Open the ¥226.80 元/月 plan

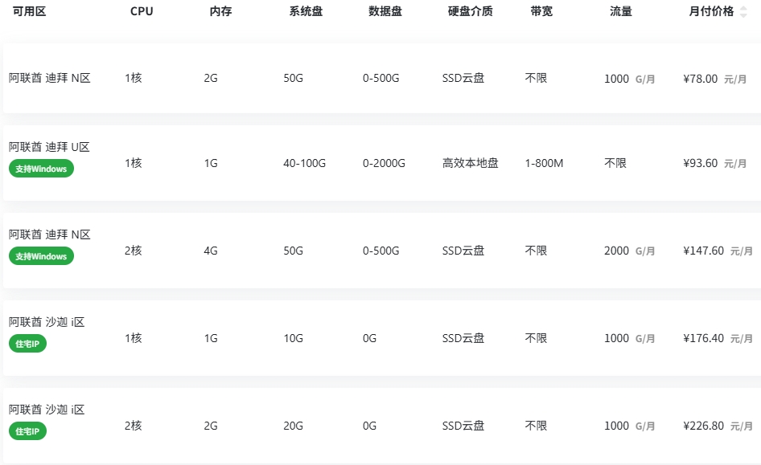click(x=382, y=426)
